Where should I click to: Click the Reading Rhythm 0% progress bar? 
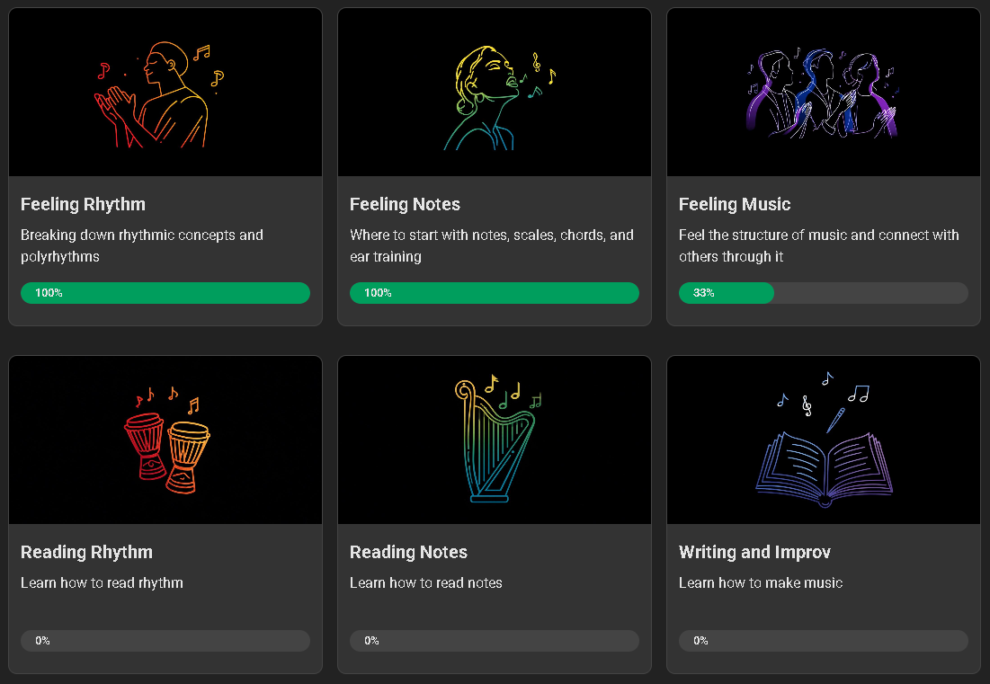click(x=165, y=641)
